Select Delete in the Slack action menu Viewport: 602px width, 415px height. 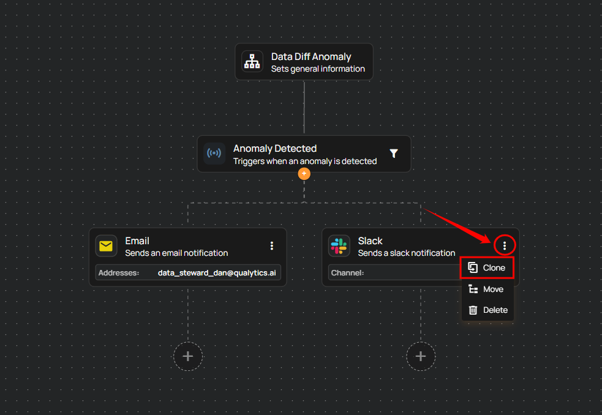click(x=487, y=310)
